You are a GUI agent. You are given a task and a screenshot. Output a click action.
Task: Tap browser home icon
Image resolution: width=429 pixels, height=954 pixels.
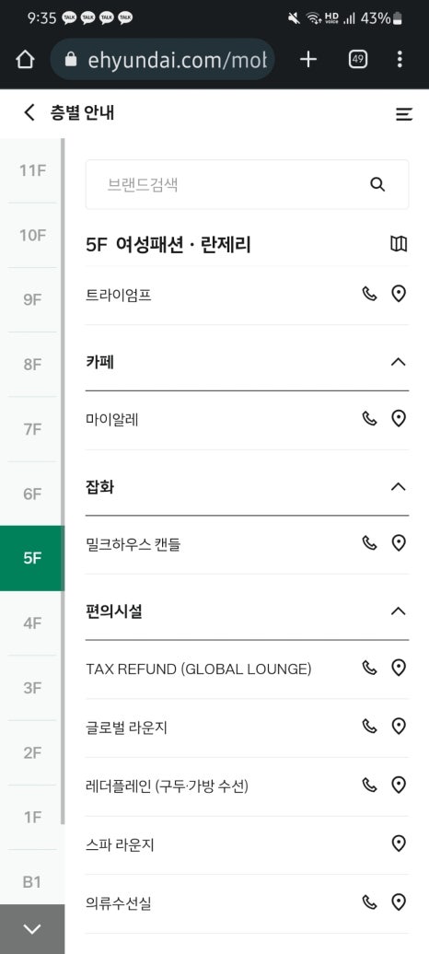(25, 59)
